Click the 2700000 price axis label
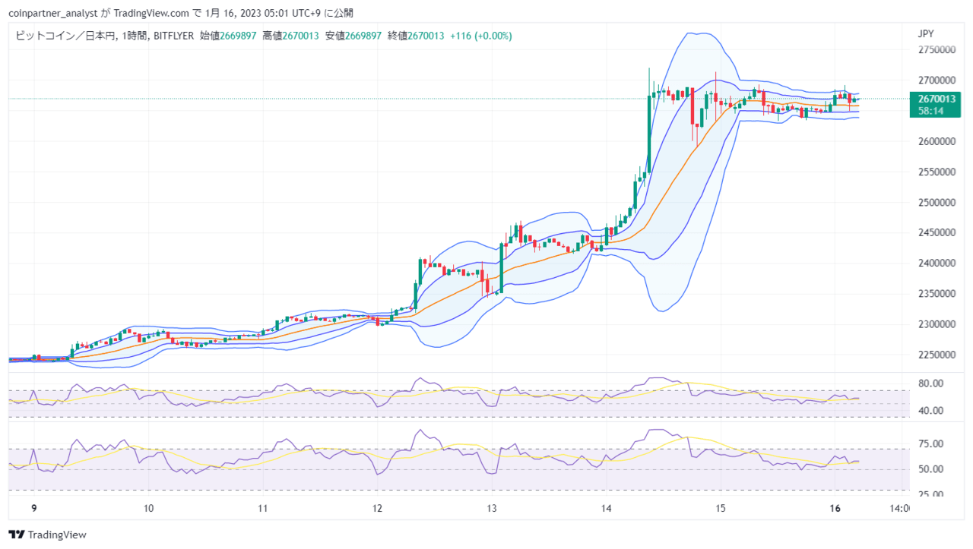The height and width of the screenshot is (549, 973). [937, 80]
